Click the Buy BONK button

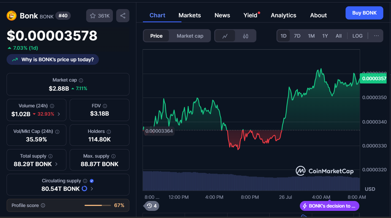coord(364,13)
